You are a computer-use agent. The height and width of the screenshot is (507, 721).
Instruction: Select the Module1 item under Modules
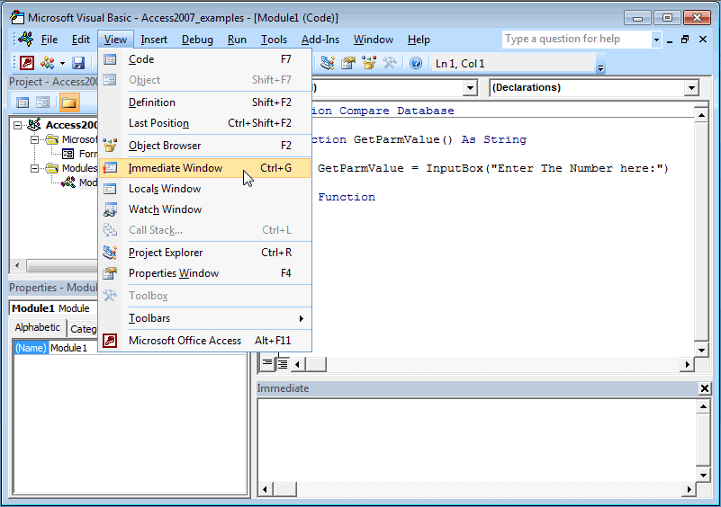point(79,182)
